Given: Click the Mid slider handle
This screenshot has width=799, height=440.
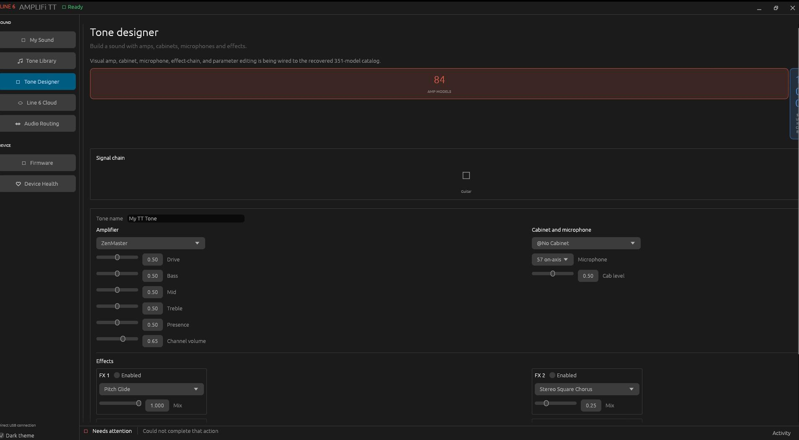Looking at the screenshot, I should (117, 290).
